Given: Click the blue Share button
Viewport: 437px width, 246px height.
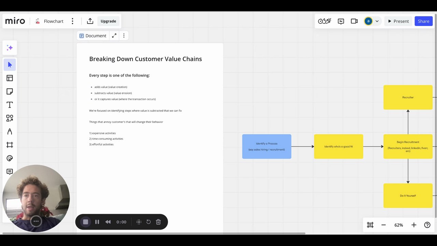Looking at the screenshot, I should 423,21.
